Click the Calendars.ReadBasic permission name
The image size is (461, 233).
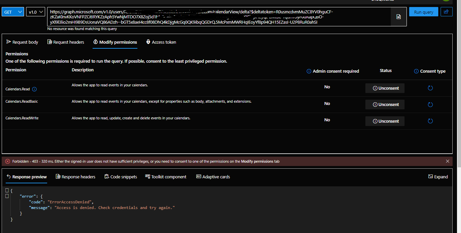22,101
